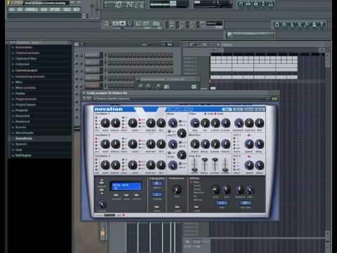The width and height of the screenshot is (337, 253).
Task: Select Scores in the browser
Action: click(x=20, y=127)
